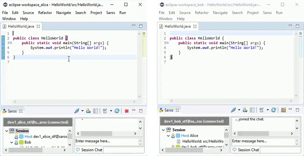Click consistency refresh icon in Alice's Saros view

coord(117,111)
